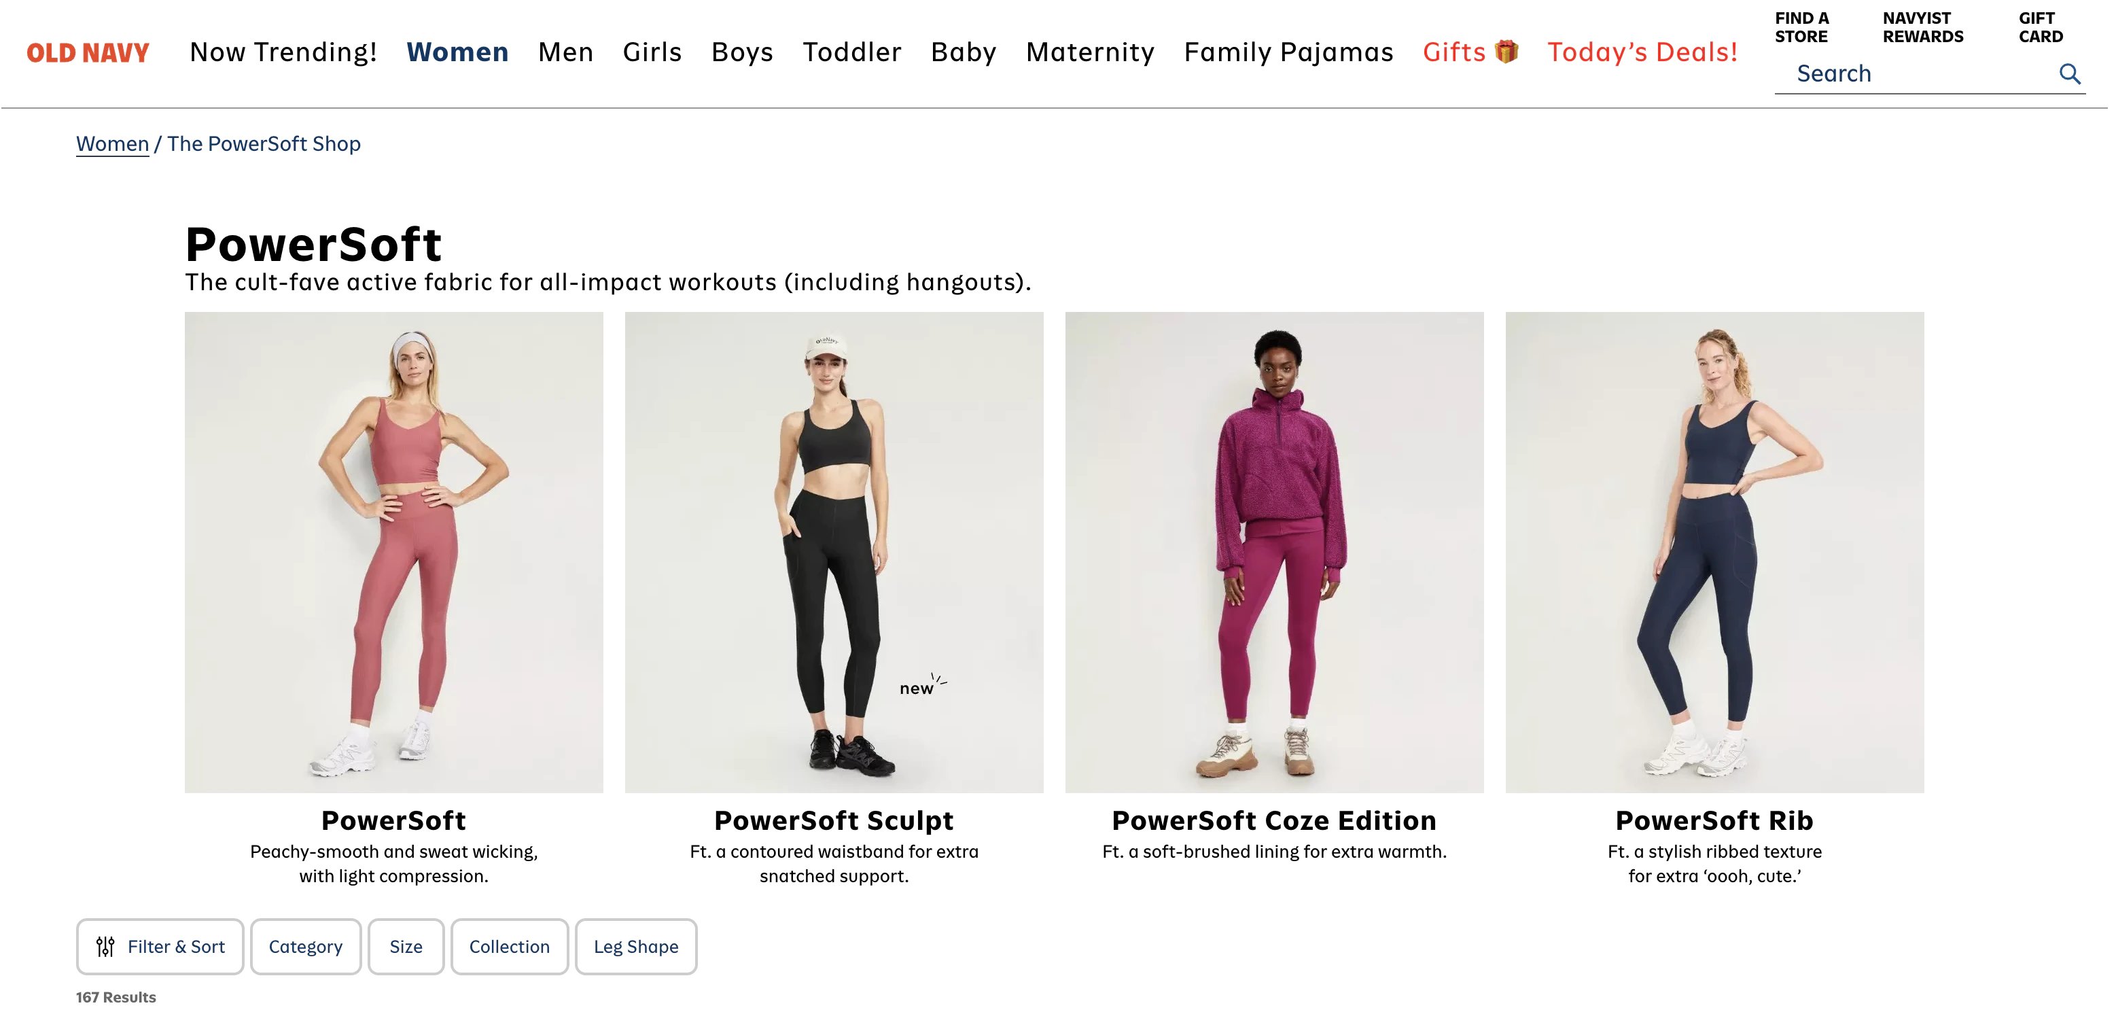2116x1029 pixels.
Task: Click the Old Navy logo
Action: pyautogui.click(x=88, y=54)
